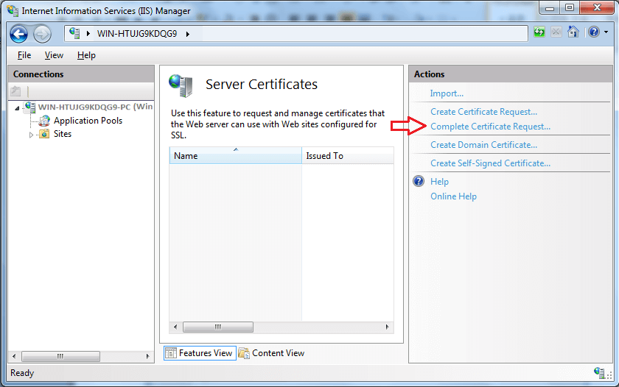Click certificate list scroll right arrow
Image resolution: width=619 pixels, height=387 pixels.
388,327
